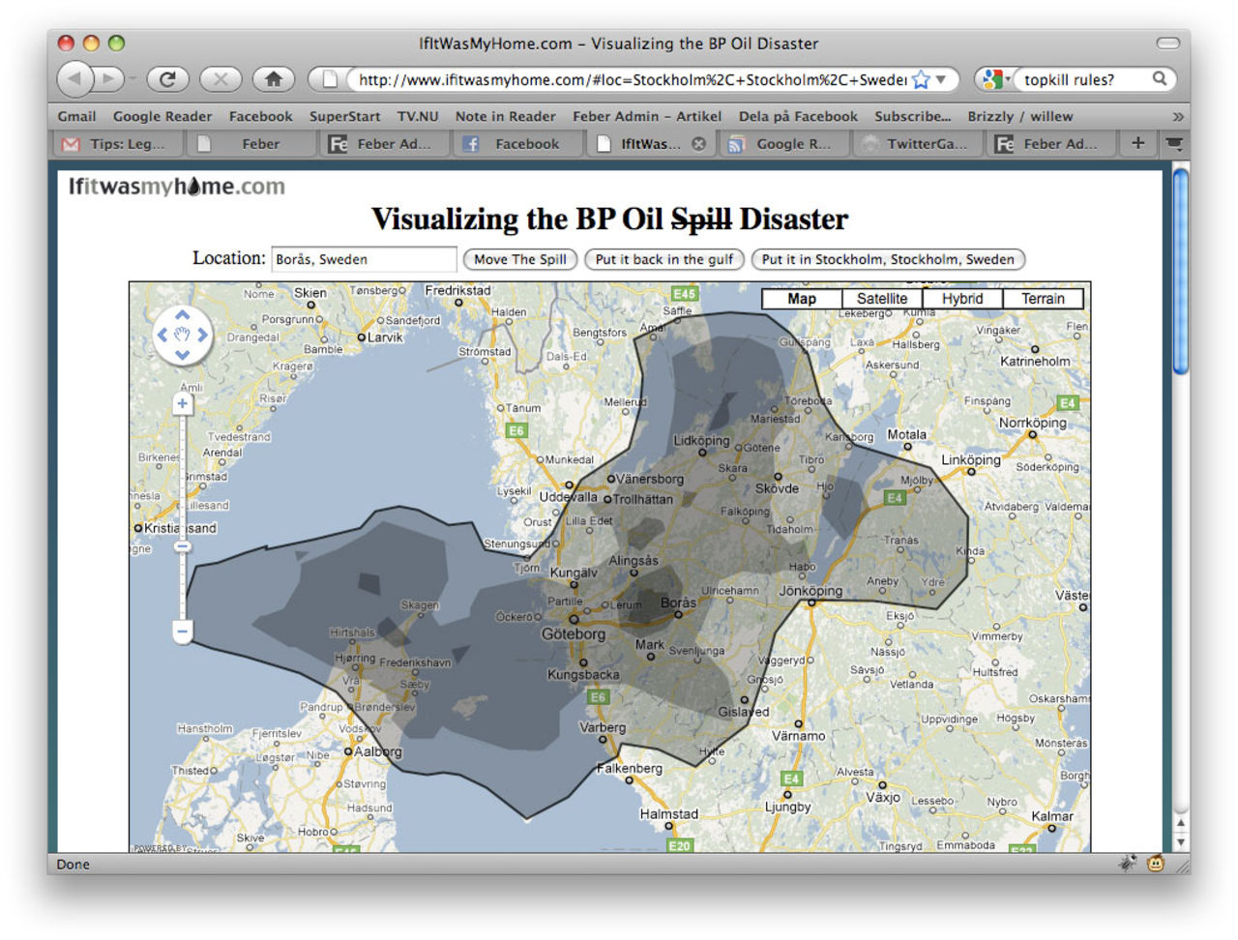This screenshot has height=940, width=1238.
Task: Click the Location text field
Action: click(x=364, y=259)
